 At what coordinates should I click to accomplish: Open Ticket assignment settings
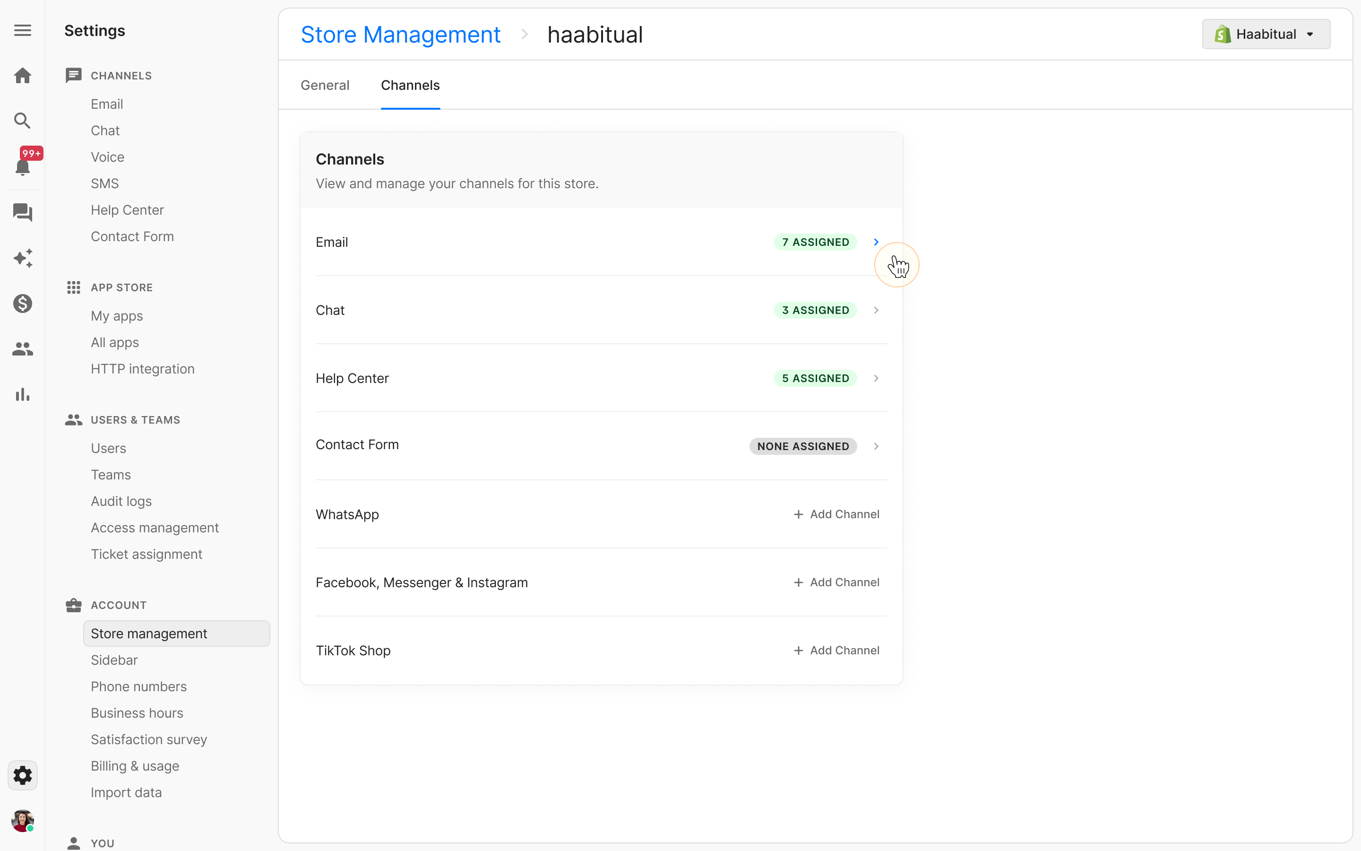pos(147,554)
